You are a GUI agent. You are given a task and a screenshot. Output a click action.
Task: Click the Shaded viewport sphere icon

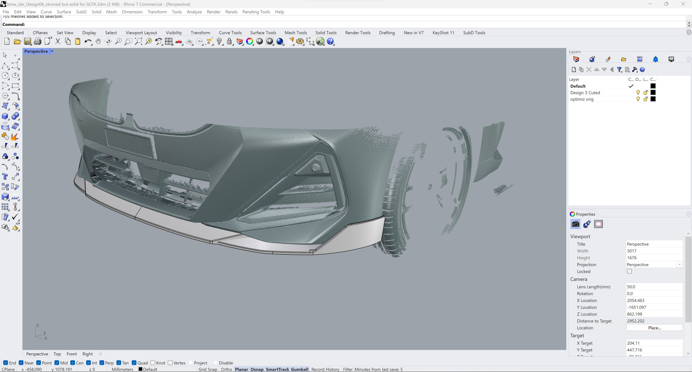coord(259,42)
